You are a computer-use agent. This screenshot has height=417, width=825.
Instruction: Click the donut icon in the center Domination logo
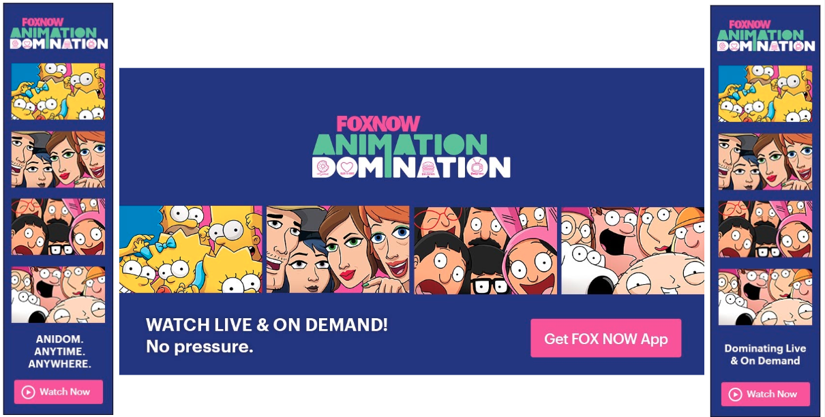point(322,168)
